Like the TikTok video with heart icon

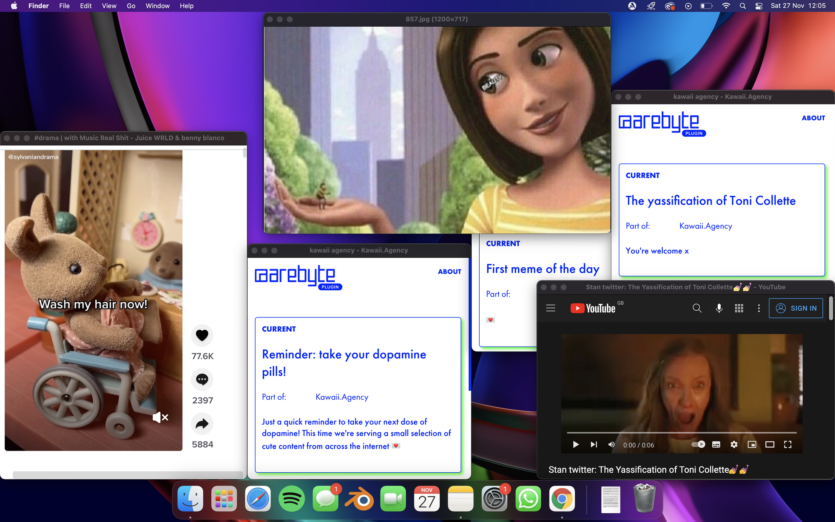coord(202,335)
